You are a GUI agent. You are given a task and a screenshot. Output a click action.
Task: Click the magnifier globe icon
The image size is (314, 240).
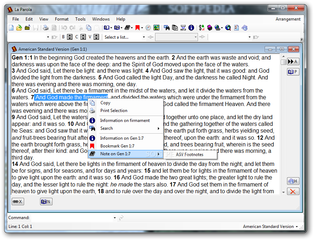228,28
